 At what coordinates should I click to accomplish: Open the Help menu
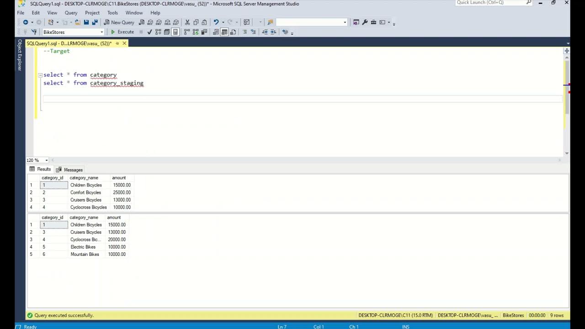click(x=155, y=13)
